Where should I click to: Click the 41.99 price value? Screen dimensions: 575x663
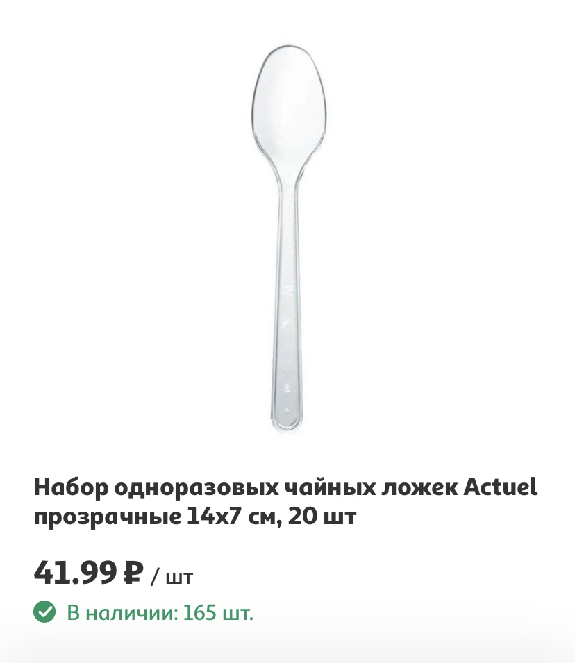(75, 572)
